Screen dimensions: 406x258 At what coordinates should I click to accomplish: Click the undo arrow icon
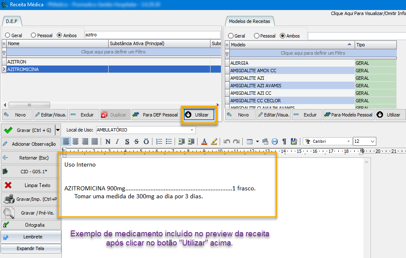point(226,142)
